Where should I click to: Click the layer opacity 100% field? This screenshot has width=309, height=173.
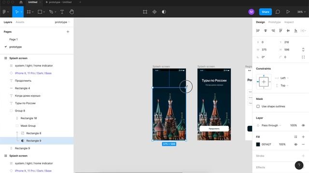click(294, 125)
